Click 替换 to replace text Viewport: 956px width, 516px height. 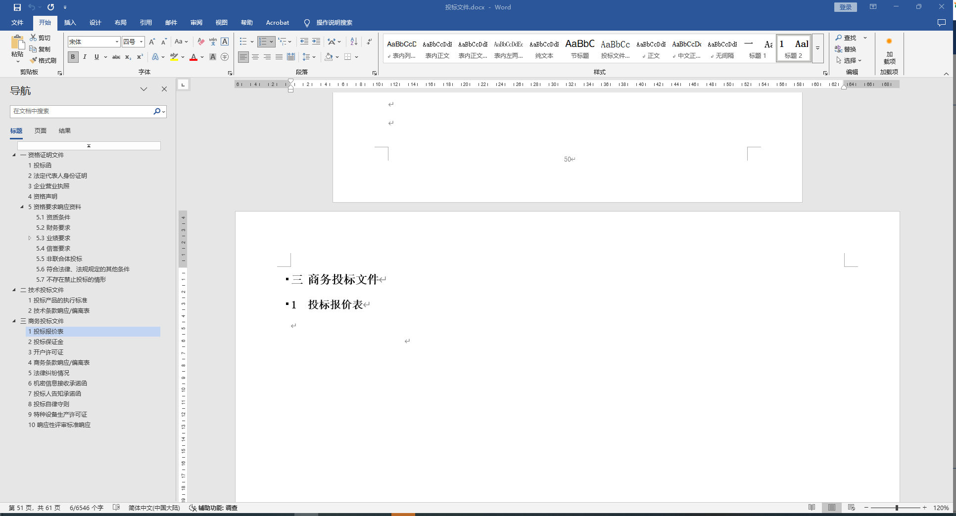[846, 49]
